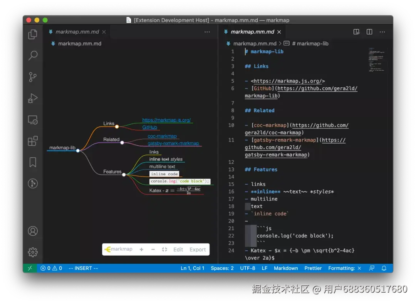Toggle the Formatting status bar item
Image resolution: width=416 pixels, height=303 pixels.
coord(345,268)
